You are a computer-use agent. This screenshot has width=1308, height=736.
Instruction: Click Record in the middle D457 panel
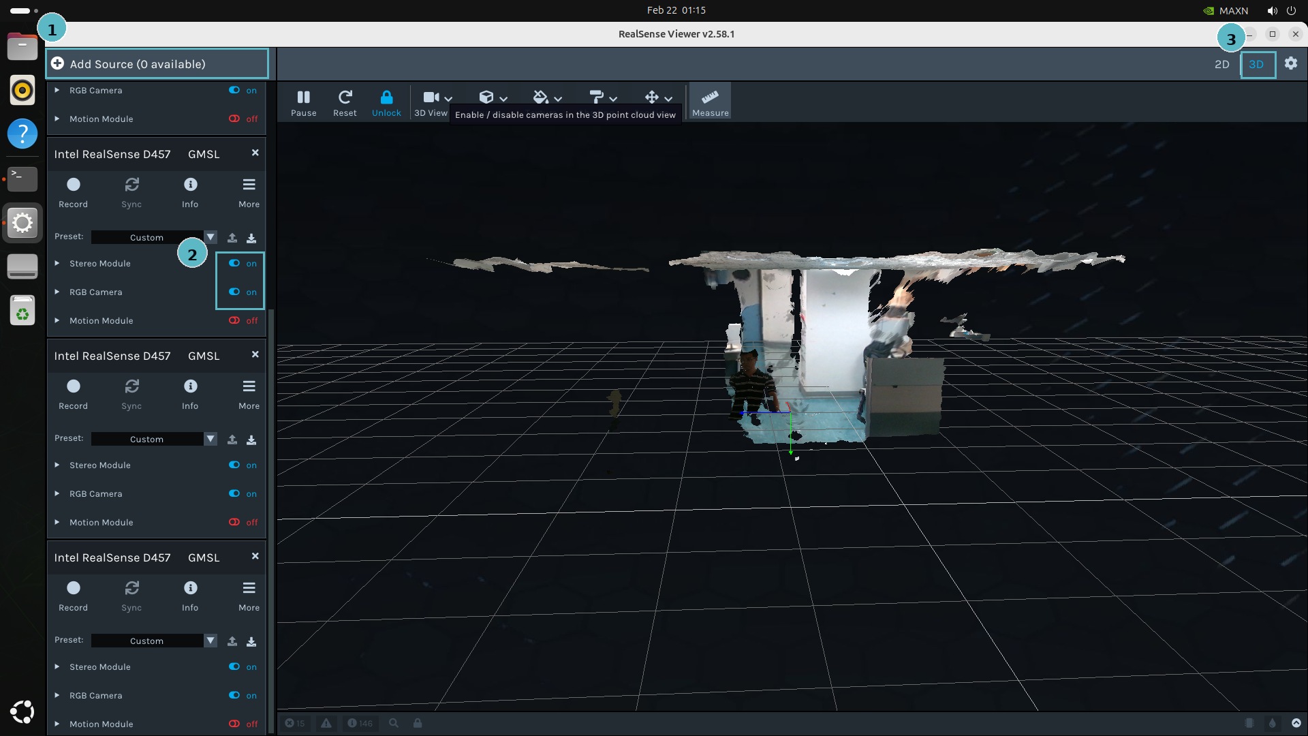tap(73, 394)
